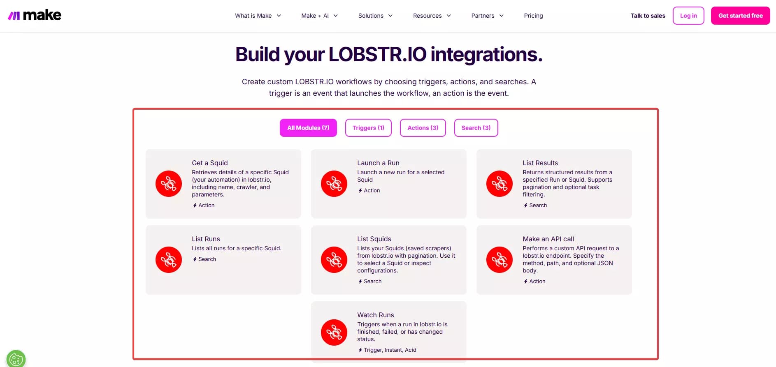
Task: Click the Log in button
Action: (688, 16)
